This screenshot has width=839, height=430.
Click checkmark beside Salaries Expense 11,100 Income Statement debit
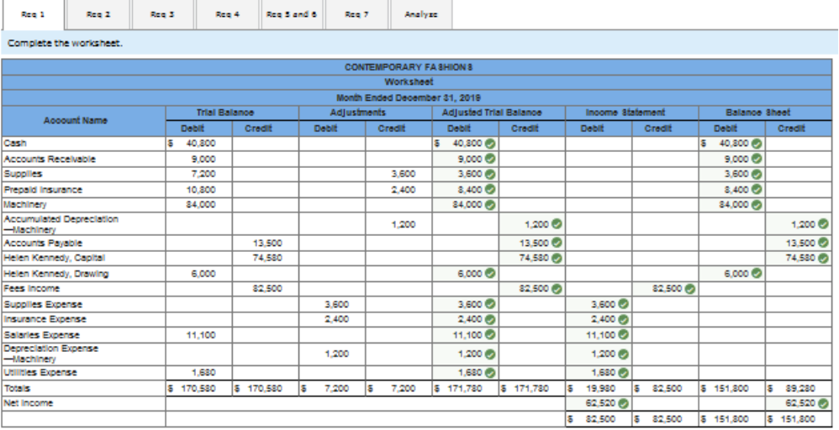click(x=625, y=334)
